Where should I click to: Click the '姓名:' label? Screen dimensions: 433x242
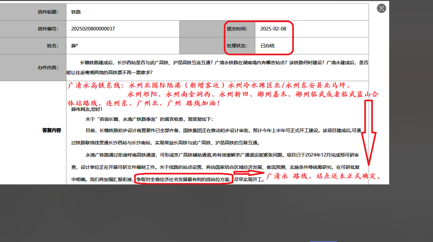point(52,46)
